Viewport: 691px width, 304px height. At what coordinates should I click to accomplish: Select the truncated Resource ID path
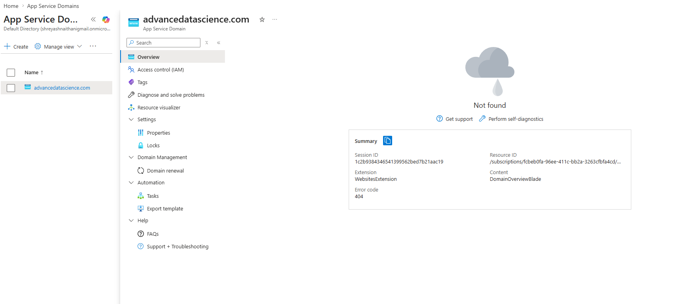555,161
